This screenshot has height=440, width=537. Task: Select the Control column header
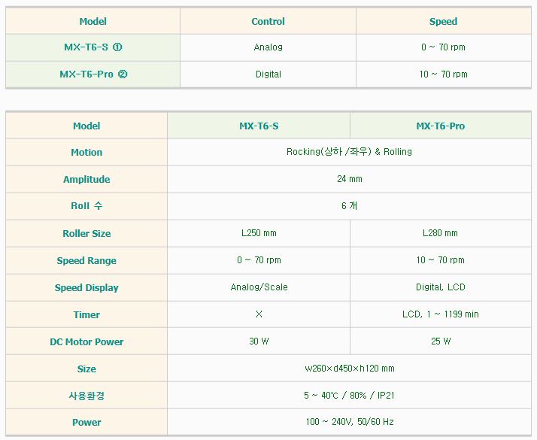click(x=268, y=22)
